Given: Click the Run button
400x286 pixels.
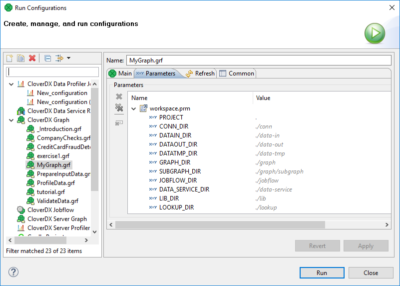Looking at the screenshot, I should (322, 273).
